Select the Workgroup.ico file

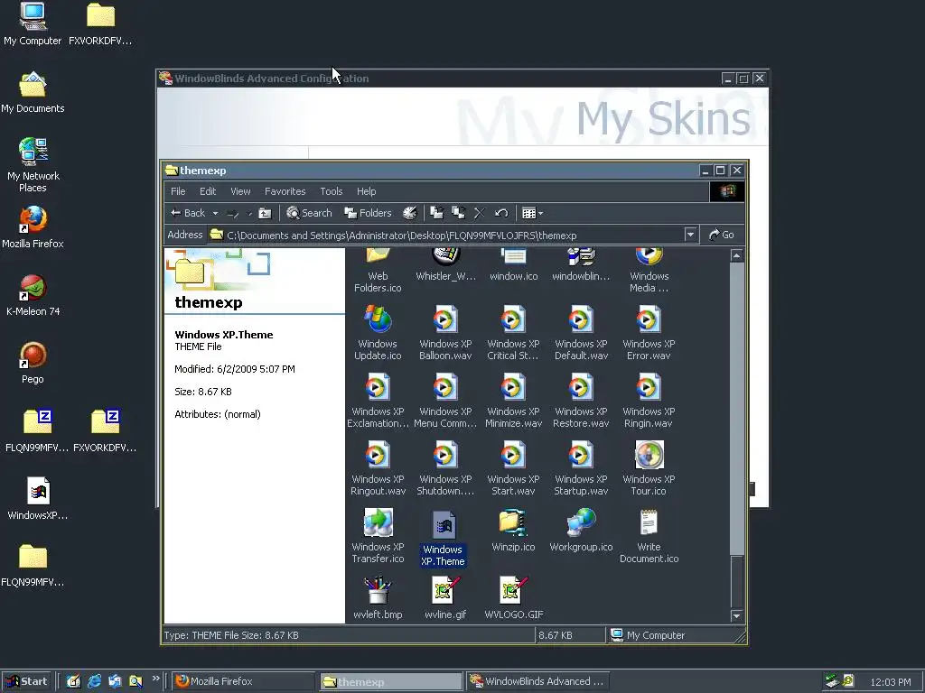pyautogui.click(x=581, y=531)
